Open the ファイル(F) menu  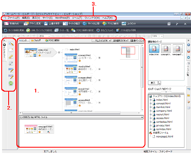[x=13, y=18]
